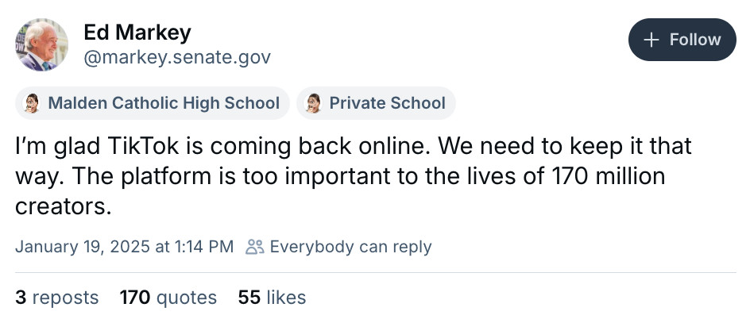Click avatar icon on Malden Catholic label
The image size is (750, 319).
[32, 103]
